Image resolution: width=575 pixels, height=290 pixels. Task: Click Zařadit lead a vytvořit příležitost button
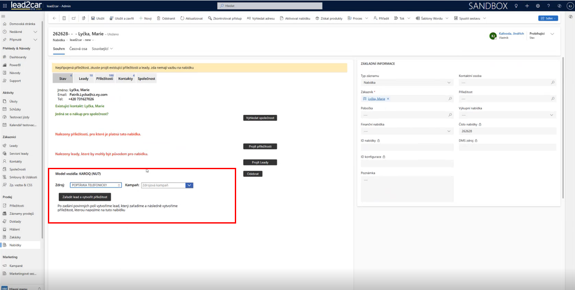click(x=85, y=197)
